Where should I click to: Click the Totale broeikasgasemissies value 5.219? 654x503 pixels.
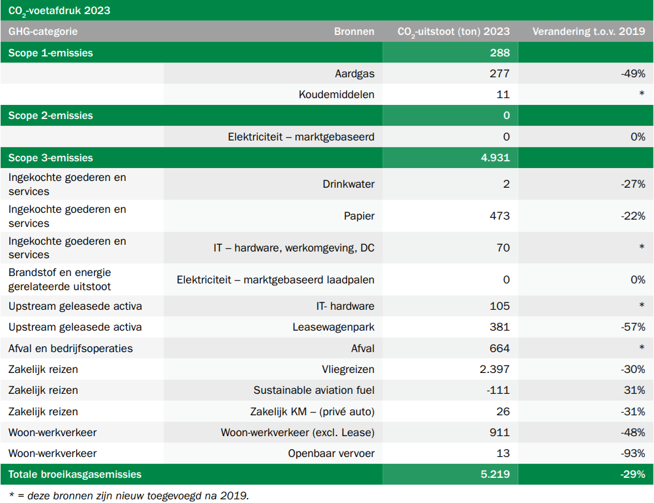point(495,474)
